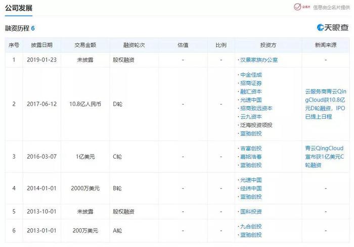Click the 融资轮次 column header
Image resolution: width=354 pixels, height=247 pixels.
pos(134,45)
